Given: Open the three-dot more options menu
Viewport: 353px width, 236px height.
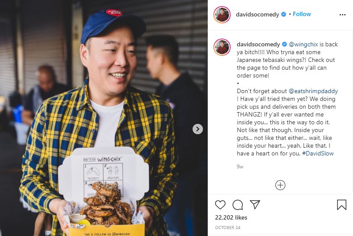Looking at the screenshot, I should coord(343,15).
